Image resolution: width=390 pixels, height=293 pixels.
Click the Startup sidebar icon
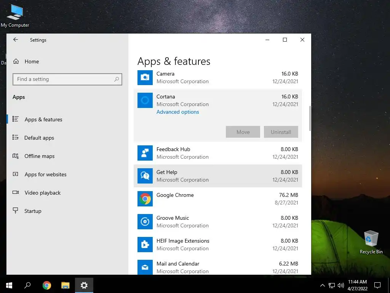pos(15,211)
